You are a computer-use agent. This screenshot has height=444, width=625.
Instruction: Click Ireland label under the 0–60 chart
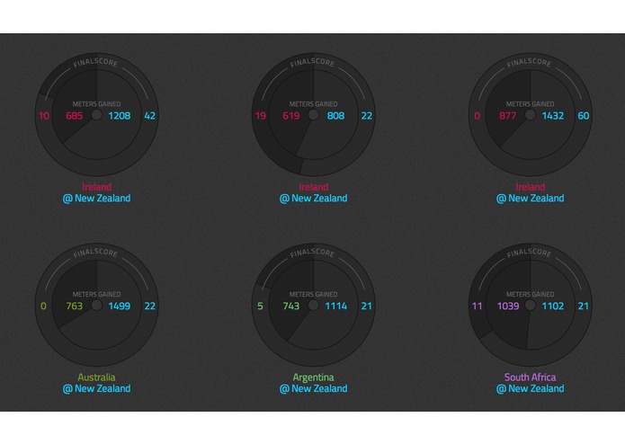coord(531,187)
